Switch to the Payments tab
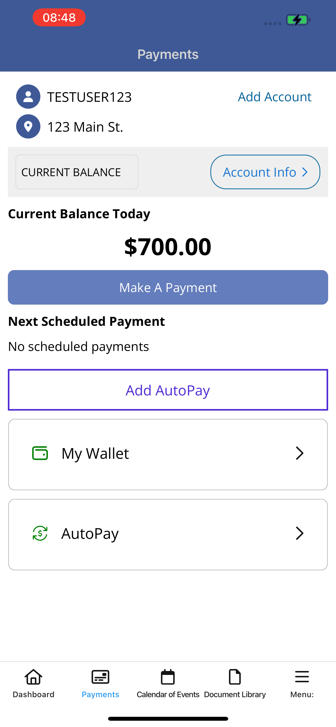Viewport: 336px width, 727px height. (100, 683)
